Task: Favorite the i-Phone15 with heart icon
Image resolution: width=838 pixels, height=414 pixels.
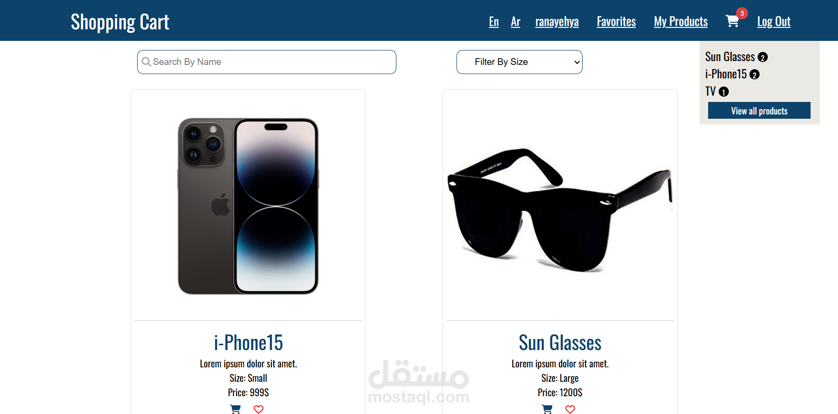Action: pyautogui.click(x=258, y=409)
